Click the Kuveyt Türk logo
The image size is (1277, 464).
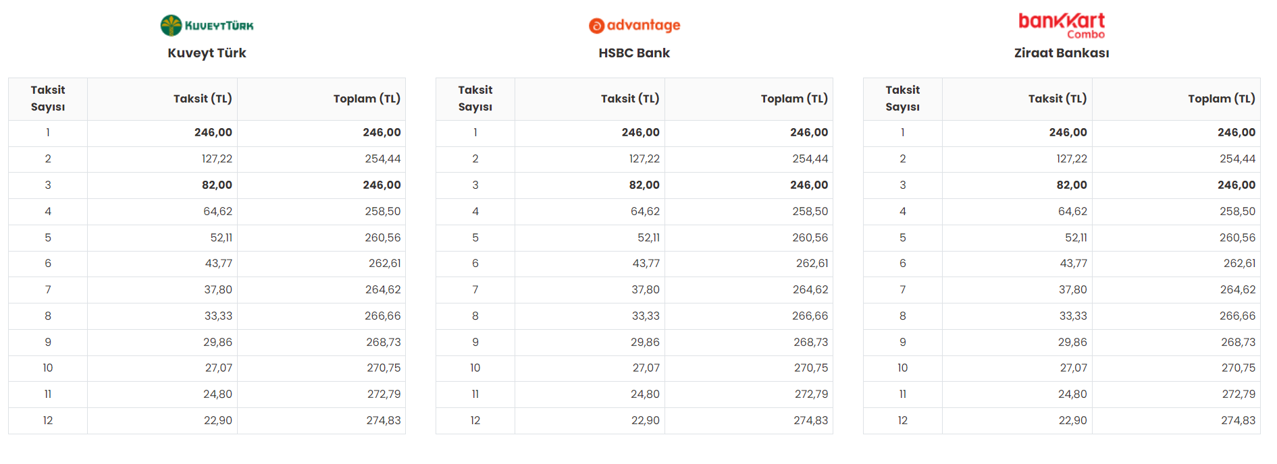pyautogui.click(x=207, y=26)
